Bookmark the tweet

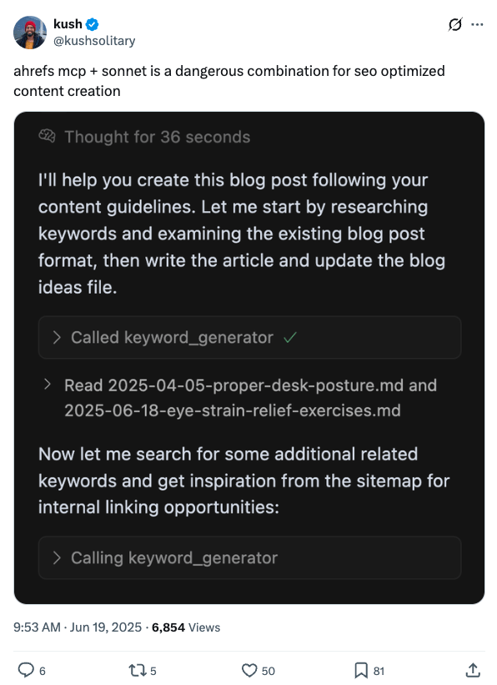tap(362, 669)
